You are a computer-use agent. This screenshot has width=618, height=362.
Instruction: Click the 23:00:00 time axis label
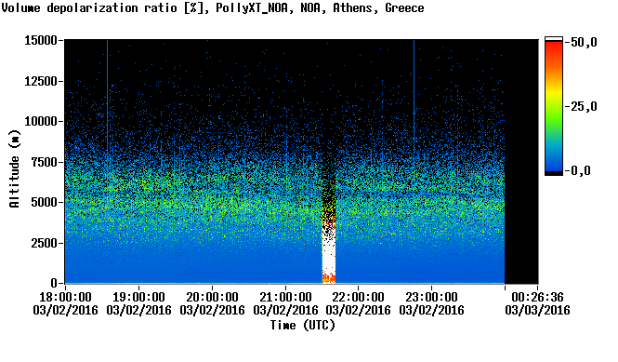click(431, 297)
